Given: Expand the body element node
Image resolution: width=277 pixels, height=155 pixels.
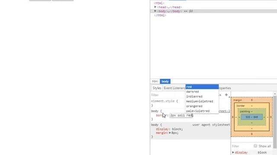Looking at the screenshot, I should pos(155,11).
